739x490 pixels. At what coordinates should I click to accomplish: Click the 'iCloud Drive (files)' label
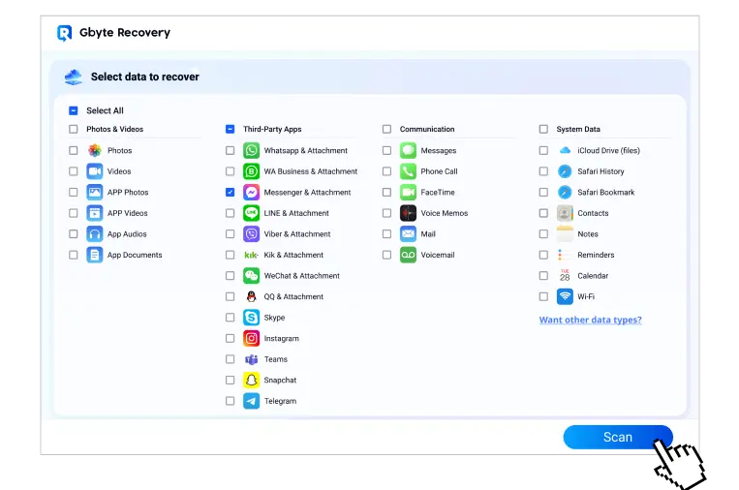click(608, 150)
